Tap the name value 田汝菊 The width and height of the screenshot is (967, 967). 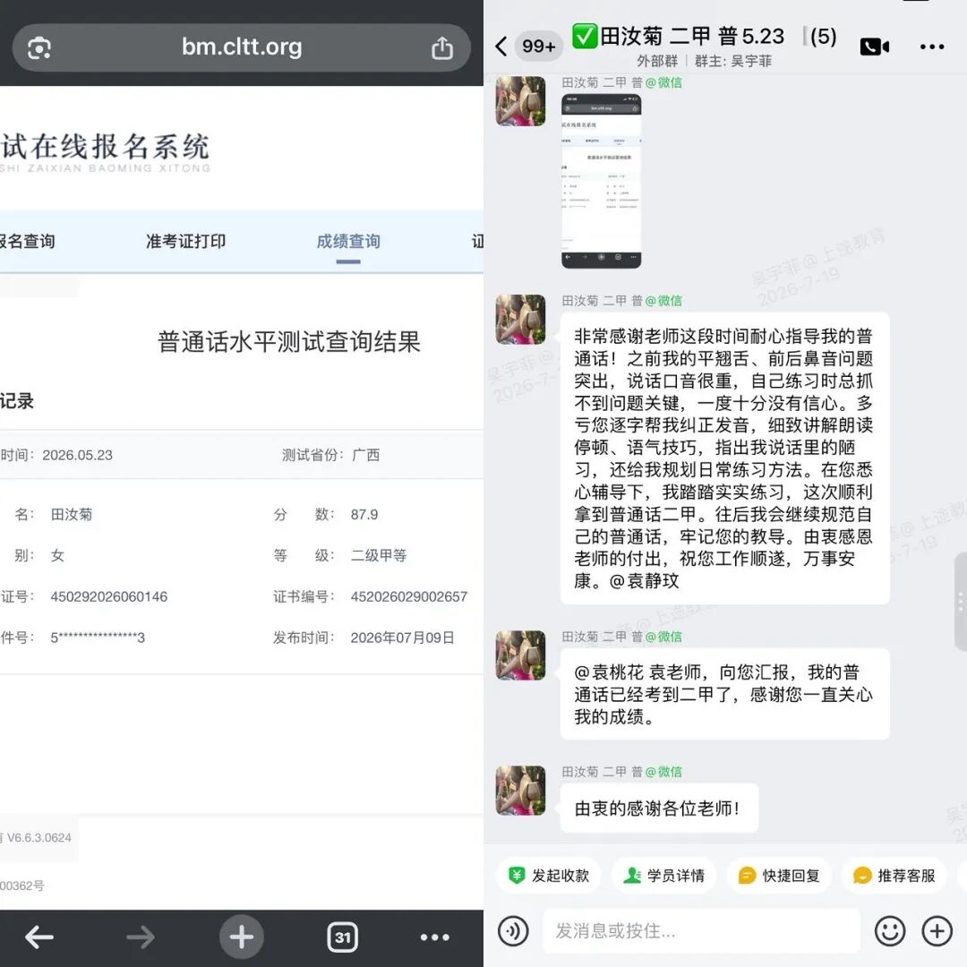[71, 514]
